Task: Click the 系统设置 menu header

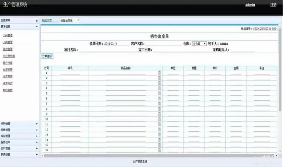Action: (20, 155)
